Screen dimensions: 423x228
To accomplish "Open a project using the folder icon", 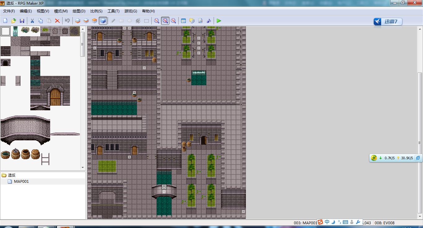I will (14, 21).
